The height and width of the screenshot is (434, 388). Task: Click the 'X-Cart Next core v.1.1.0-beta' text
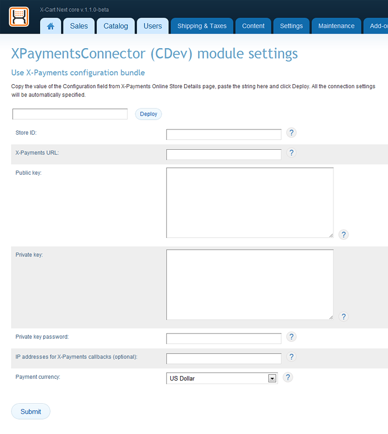click(x=74, y=10)
